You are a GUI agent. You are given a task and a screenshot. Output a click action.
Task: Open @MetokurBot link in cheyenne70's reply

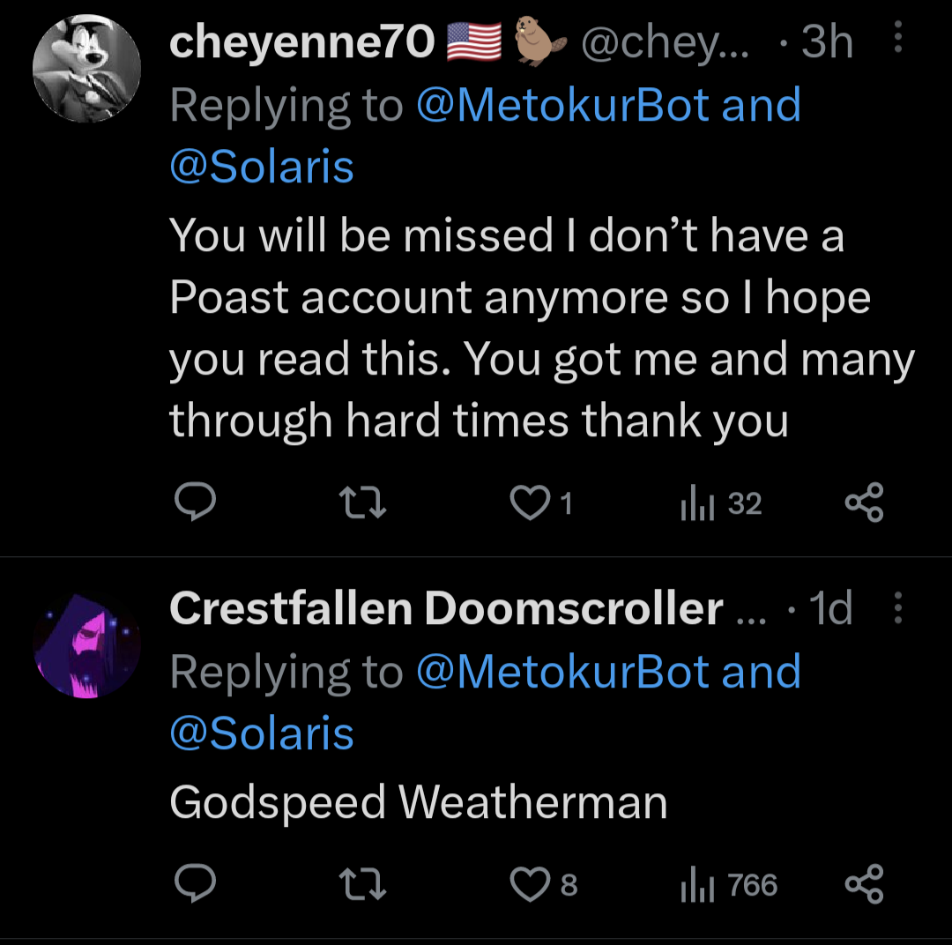tap(561, 105)
